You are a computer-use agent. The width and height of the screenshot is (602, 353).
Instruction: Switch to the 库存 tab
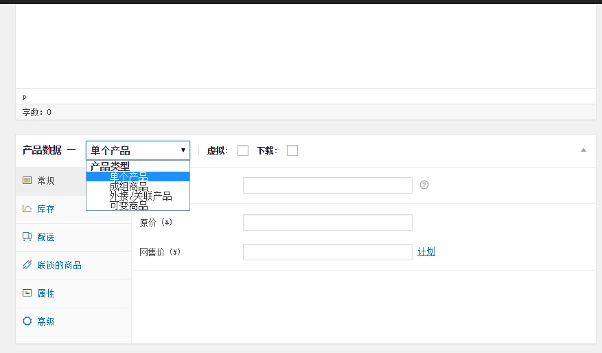click(73, 209)
